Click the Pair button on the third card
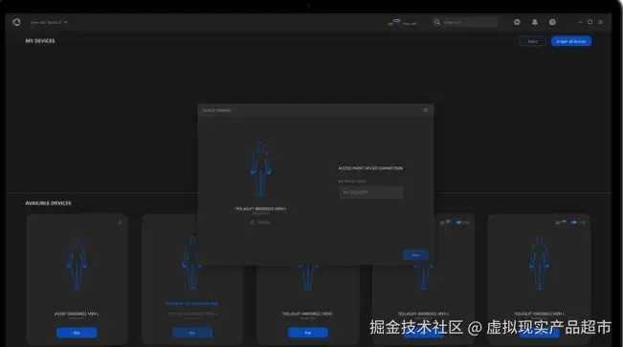Viewport: 623px width, 347px height. (307, 333)
